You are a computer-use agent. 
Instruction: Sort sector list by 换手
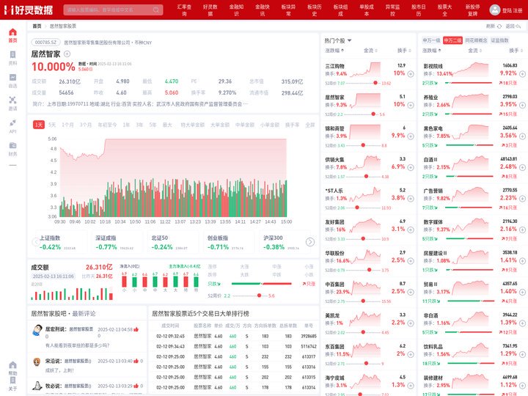(x=516, y=51)
